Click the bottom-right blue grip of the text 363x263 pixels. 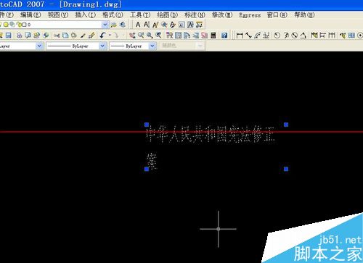286,169
